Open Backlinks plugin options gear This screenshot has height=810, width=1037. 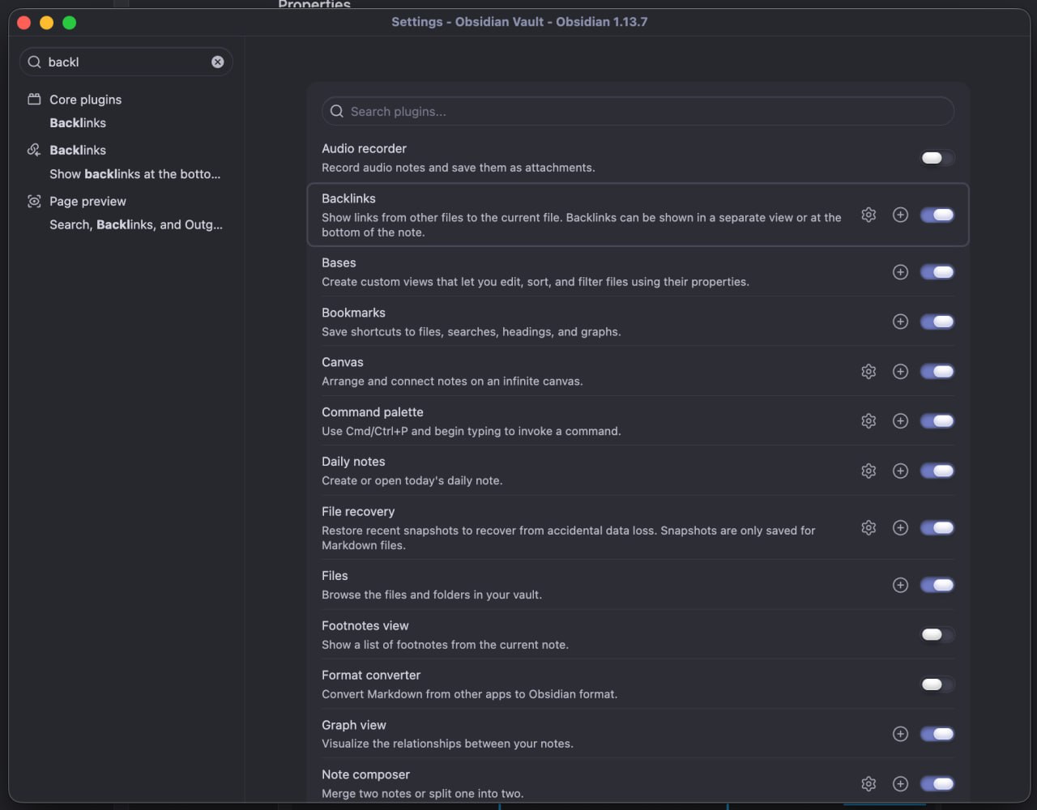[868, 215]
